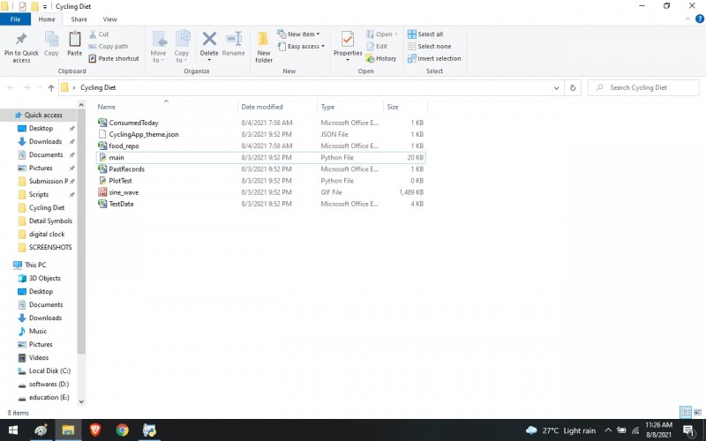Viewport: 706px width, 441px height.
Task: Select the sine_wave GIF file
Action: pos(260,192)
